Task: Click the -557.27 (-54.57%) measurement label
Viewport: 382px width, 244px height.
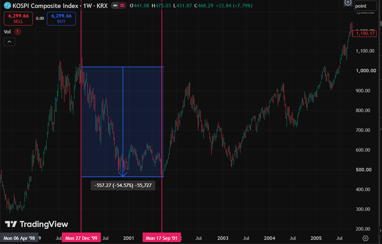Action: (x=123, y=185)
